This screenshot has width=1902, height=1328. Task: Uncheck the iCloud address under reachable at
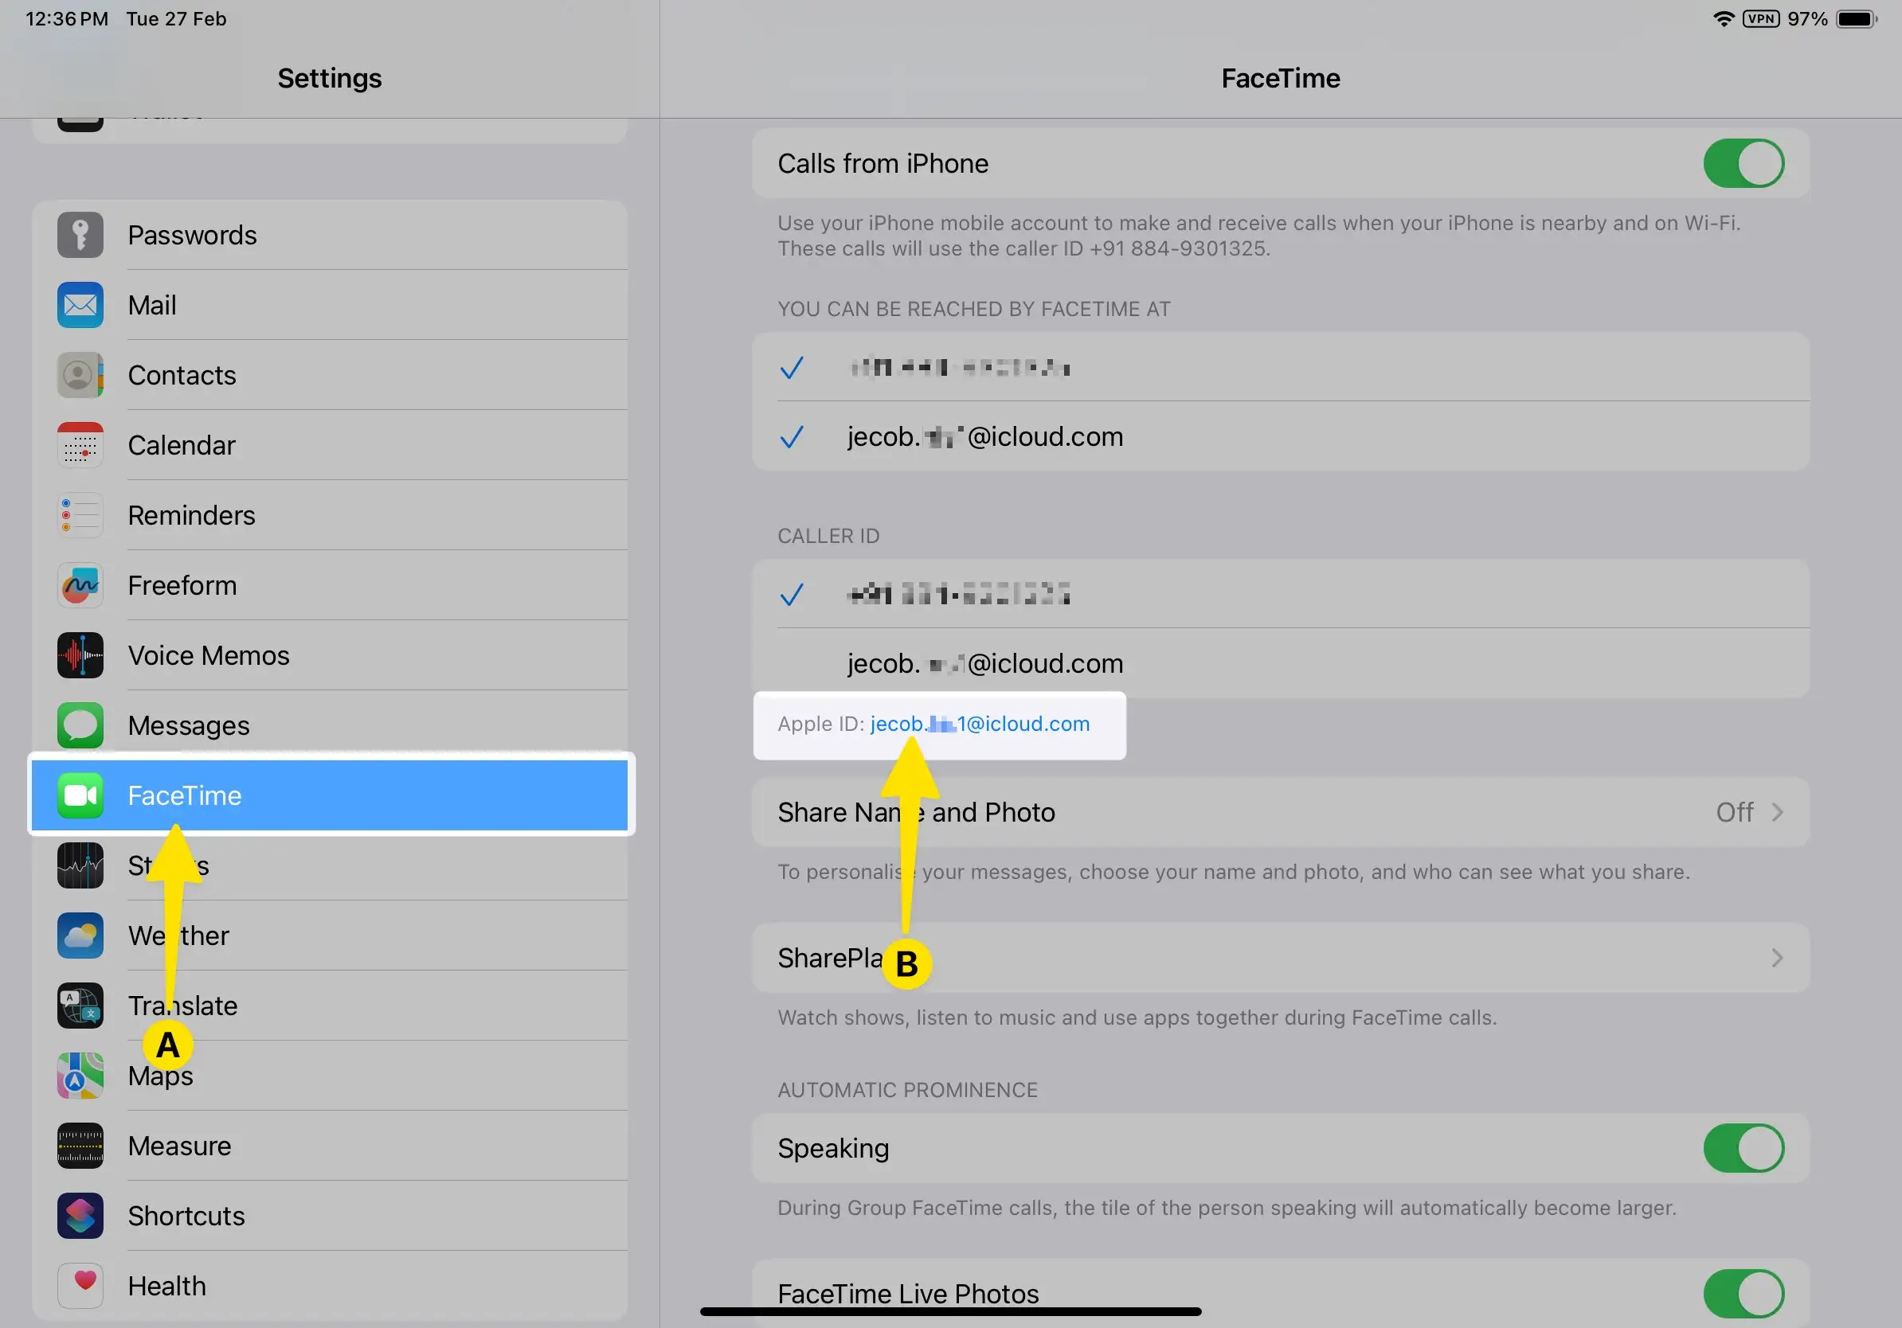point(984,436)
